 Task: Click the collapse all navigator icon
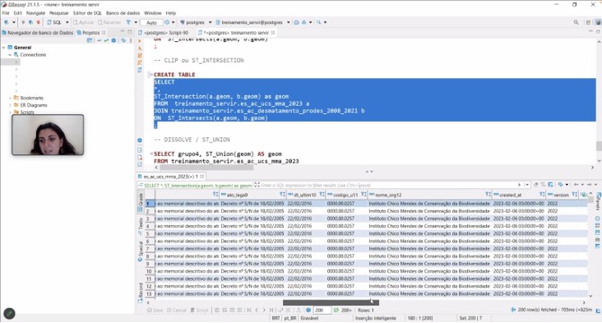click(x=99, y=40)
